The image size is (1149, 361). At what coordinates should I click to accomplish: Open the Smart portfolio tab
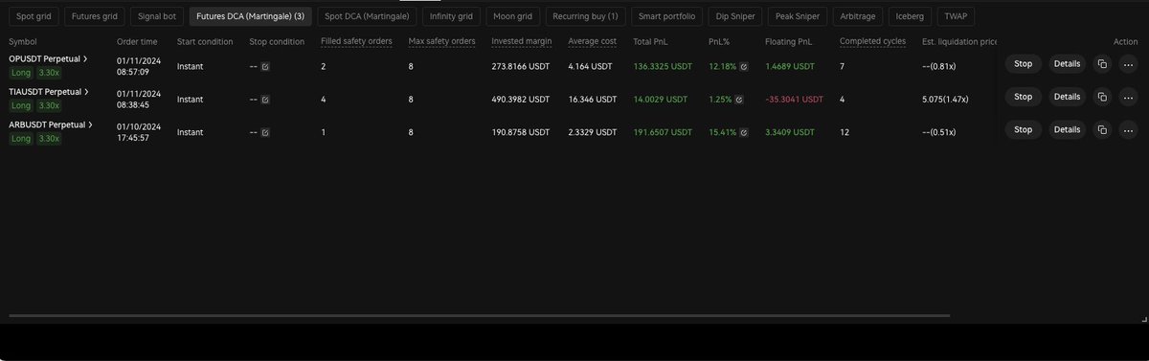click(668, 16)
